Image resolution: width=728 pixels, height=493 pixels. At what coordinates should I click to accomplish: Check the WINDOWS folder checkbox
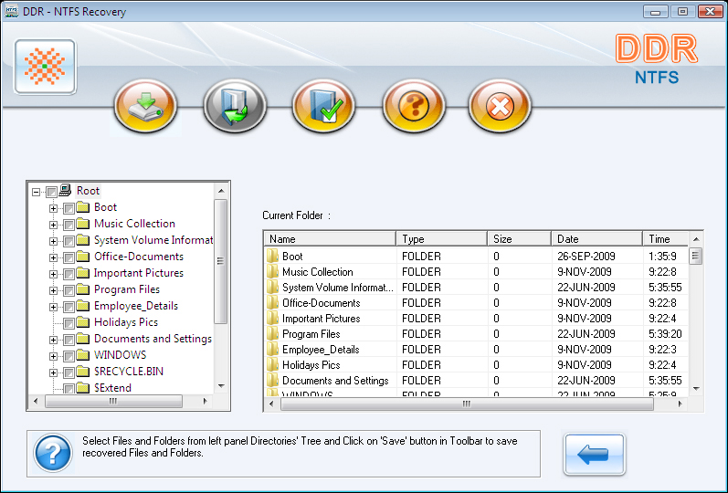[69, 356]
